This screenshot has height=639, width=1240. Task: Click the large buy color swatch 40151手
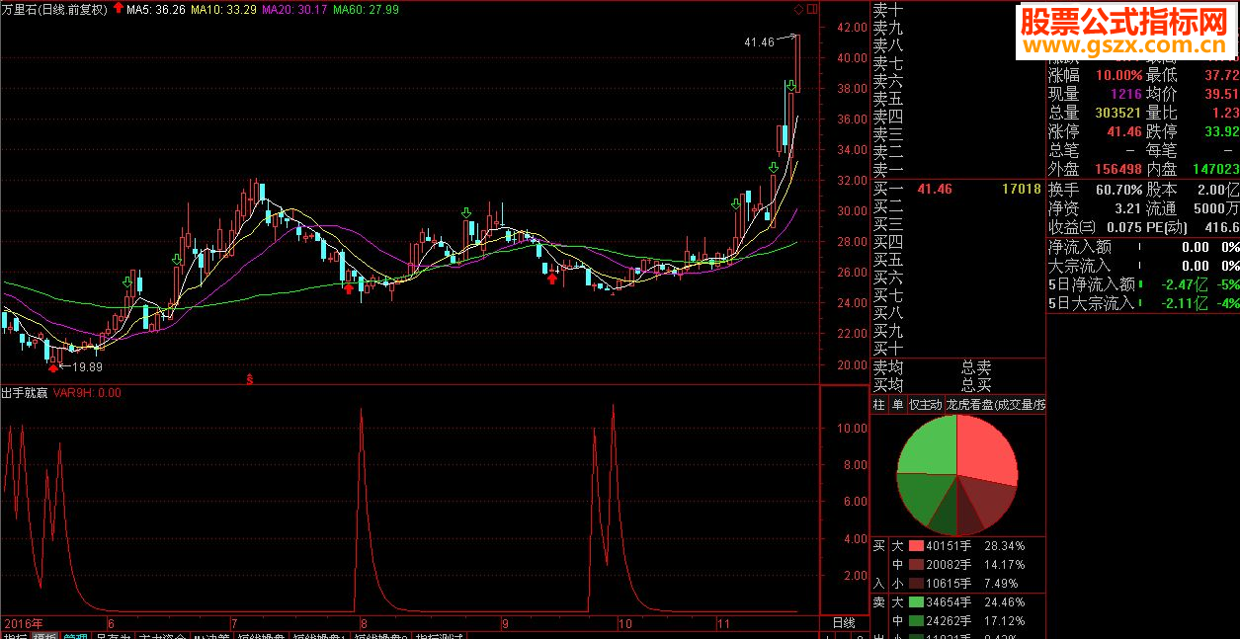coord(916,545)
